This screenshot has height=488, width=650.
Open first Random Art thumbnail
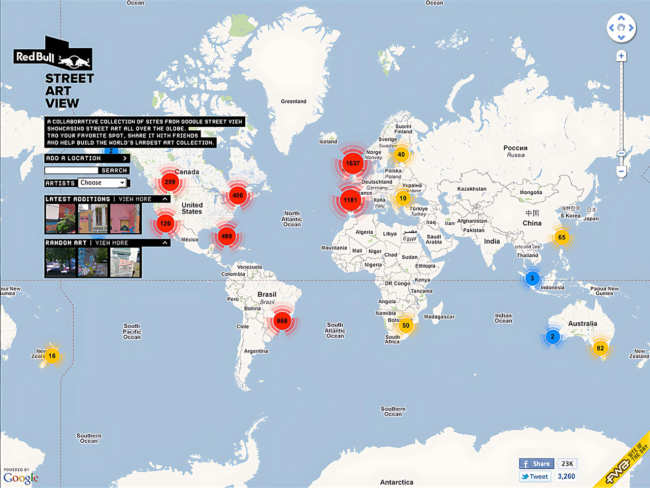pos(60,262)
